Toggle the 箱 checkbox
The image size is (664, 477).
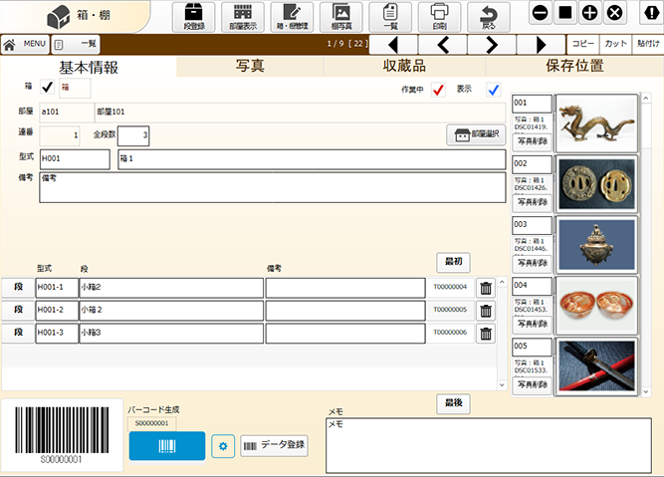(x=47, y=88)
